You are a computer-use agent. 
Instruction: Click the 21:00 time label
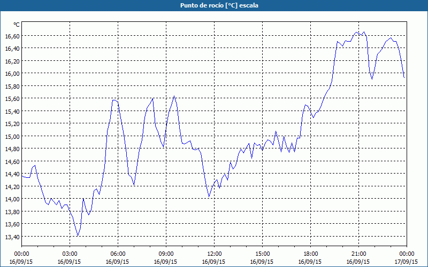click(x=358, y=254)
